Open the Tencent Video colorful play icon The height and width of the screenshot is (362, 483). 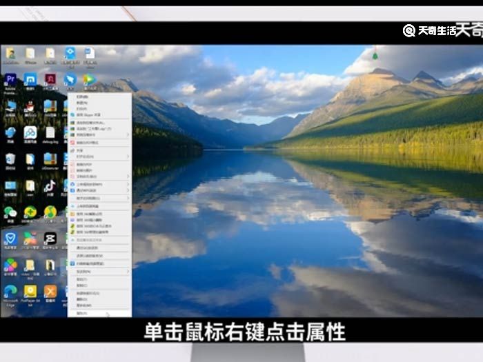tap(89, 81)
